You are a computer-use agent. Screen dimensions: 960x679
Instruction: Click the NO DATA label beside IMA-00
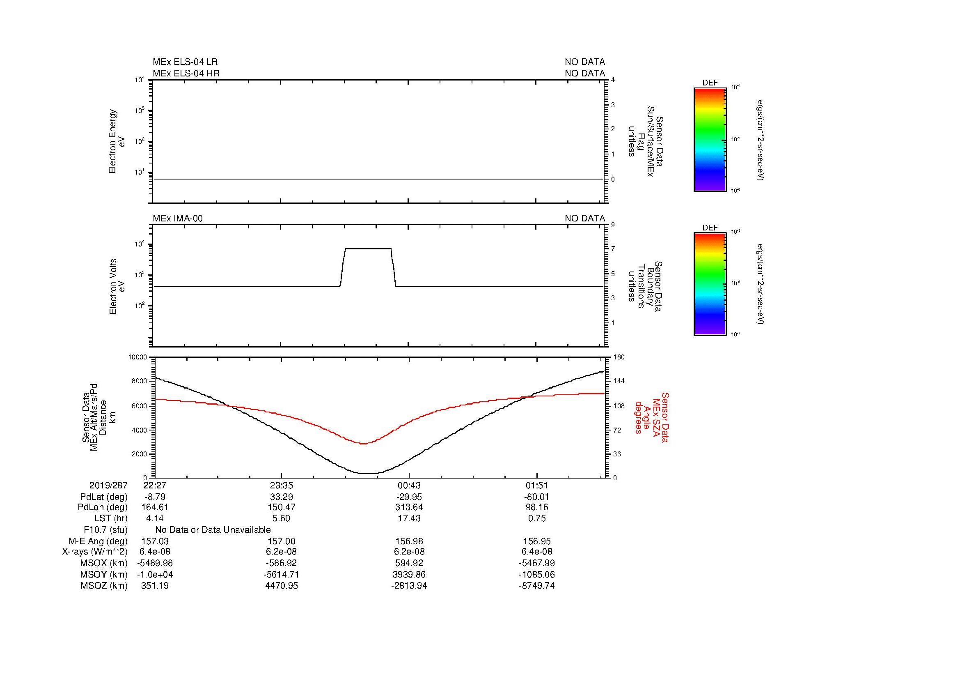[585, 219]
